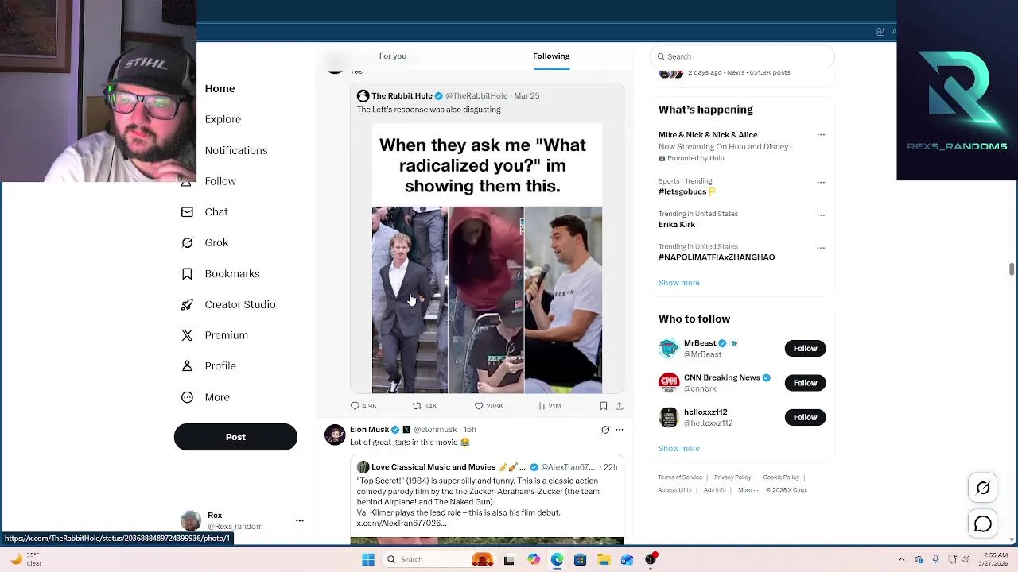
Task: Repost the tweet with 34K reposts
Action: pyautogui.click(x=416, y=406)
